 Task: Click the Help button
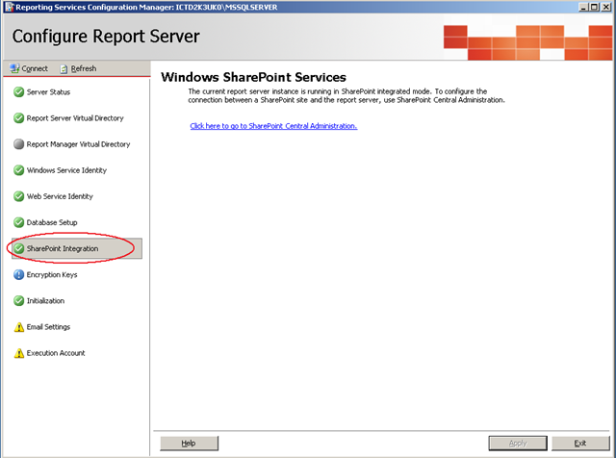click(x=189, y=443)
